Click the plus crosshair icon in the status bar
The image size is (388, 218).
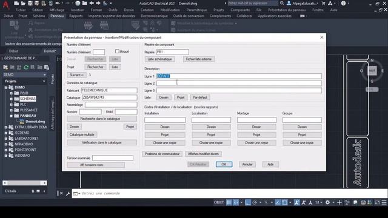coord(339,202)
